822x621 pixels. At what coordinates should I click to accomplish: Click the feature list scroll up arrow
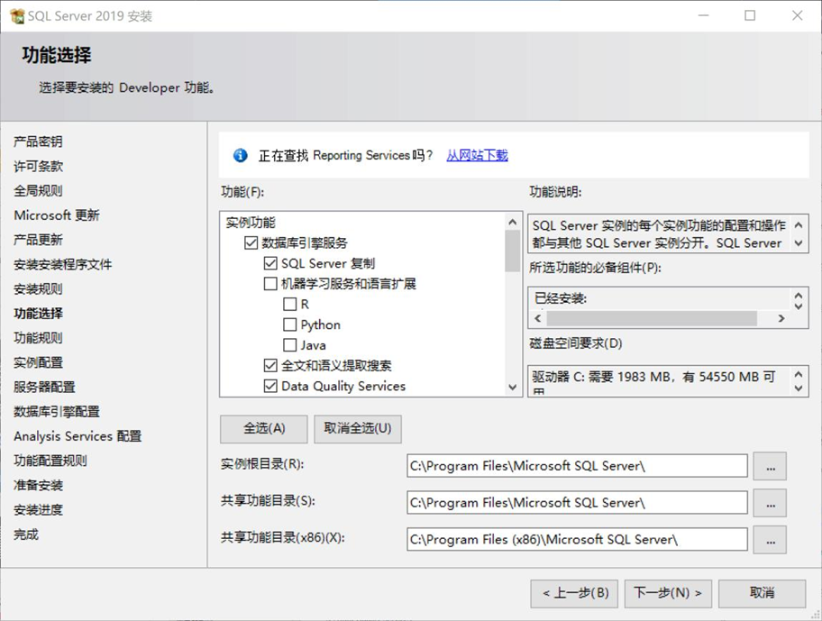click(513, 223)
